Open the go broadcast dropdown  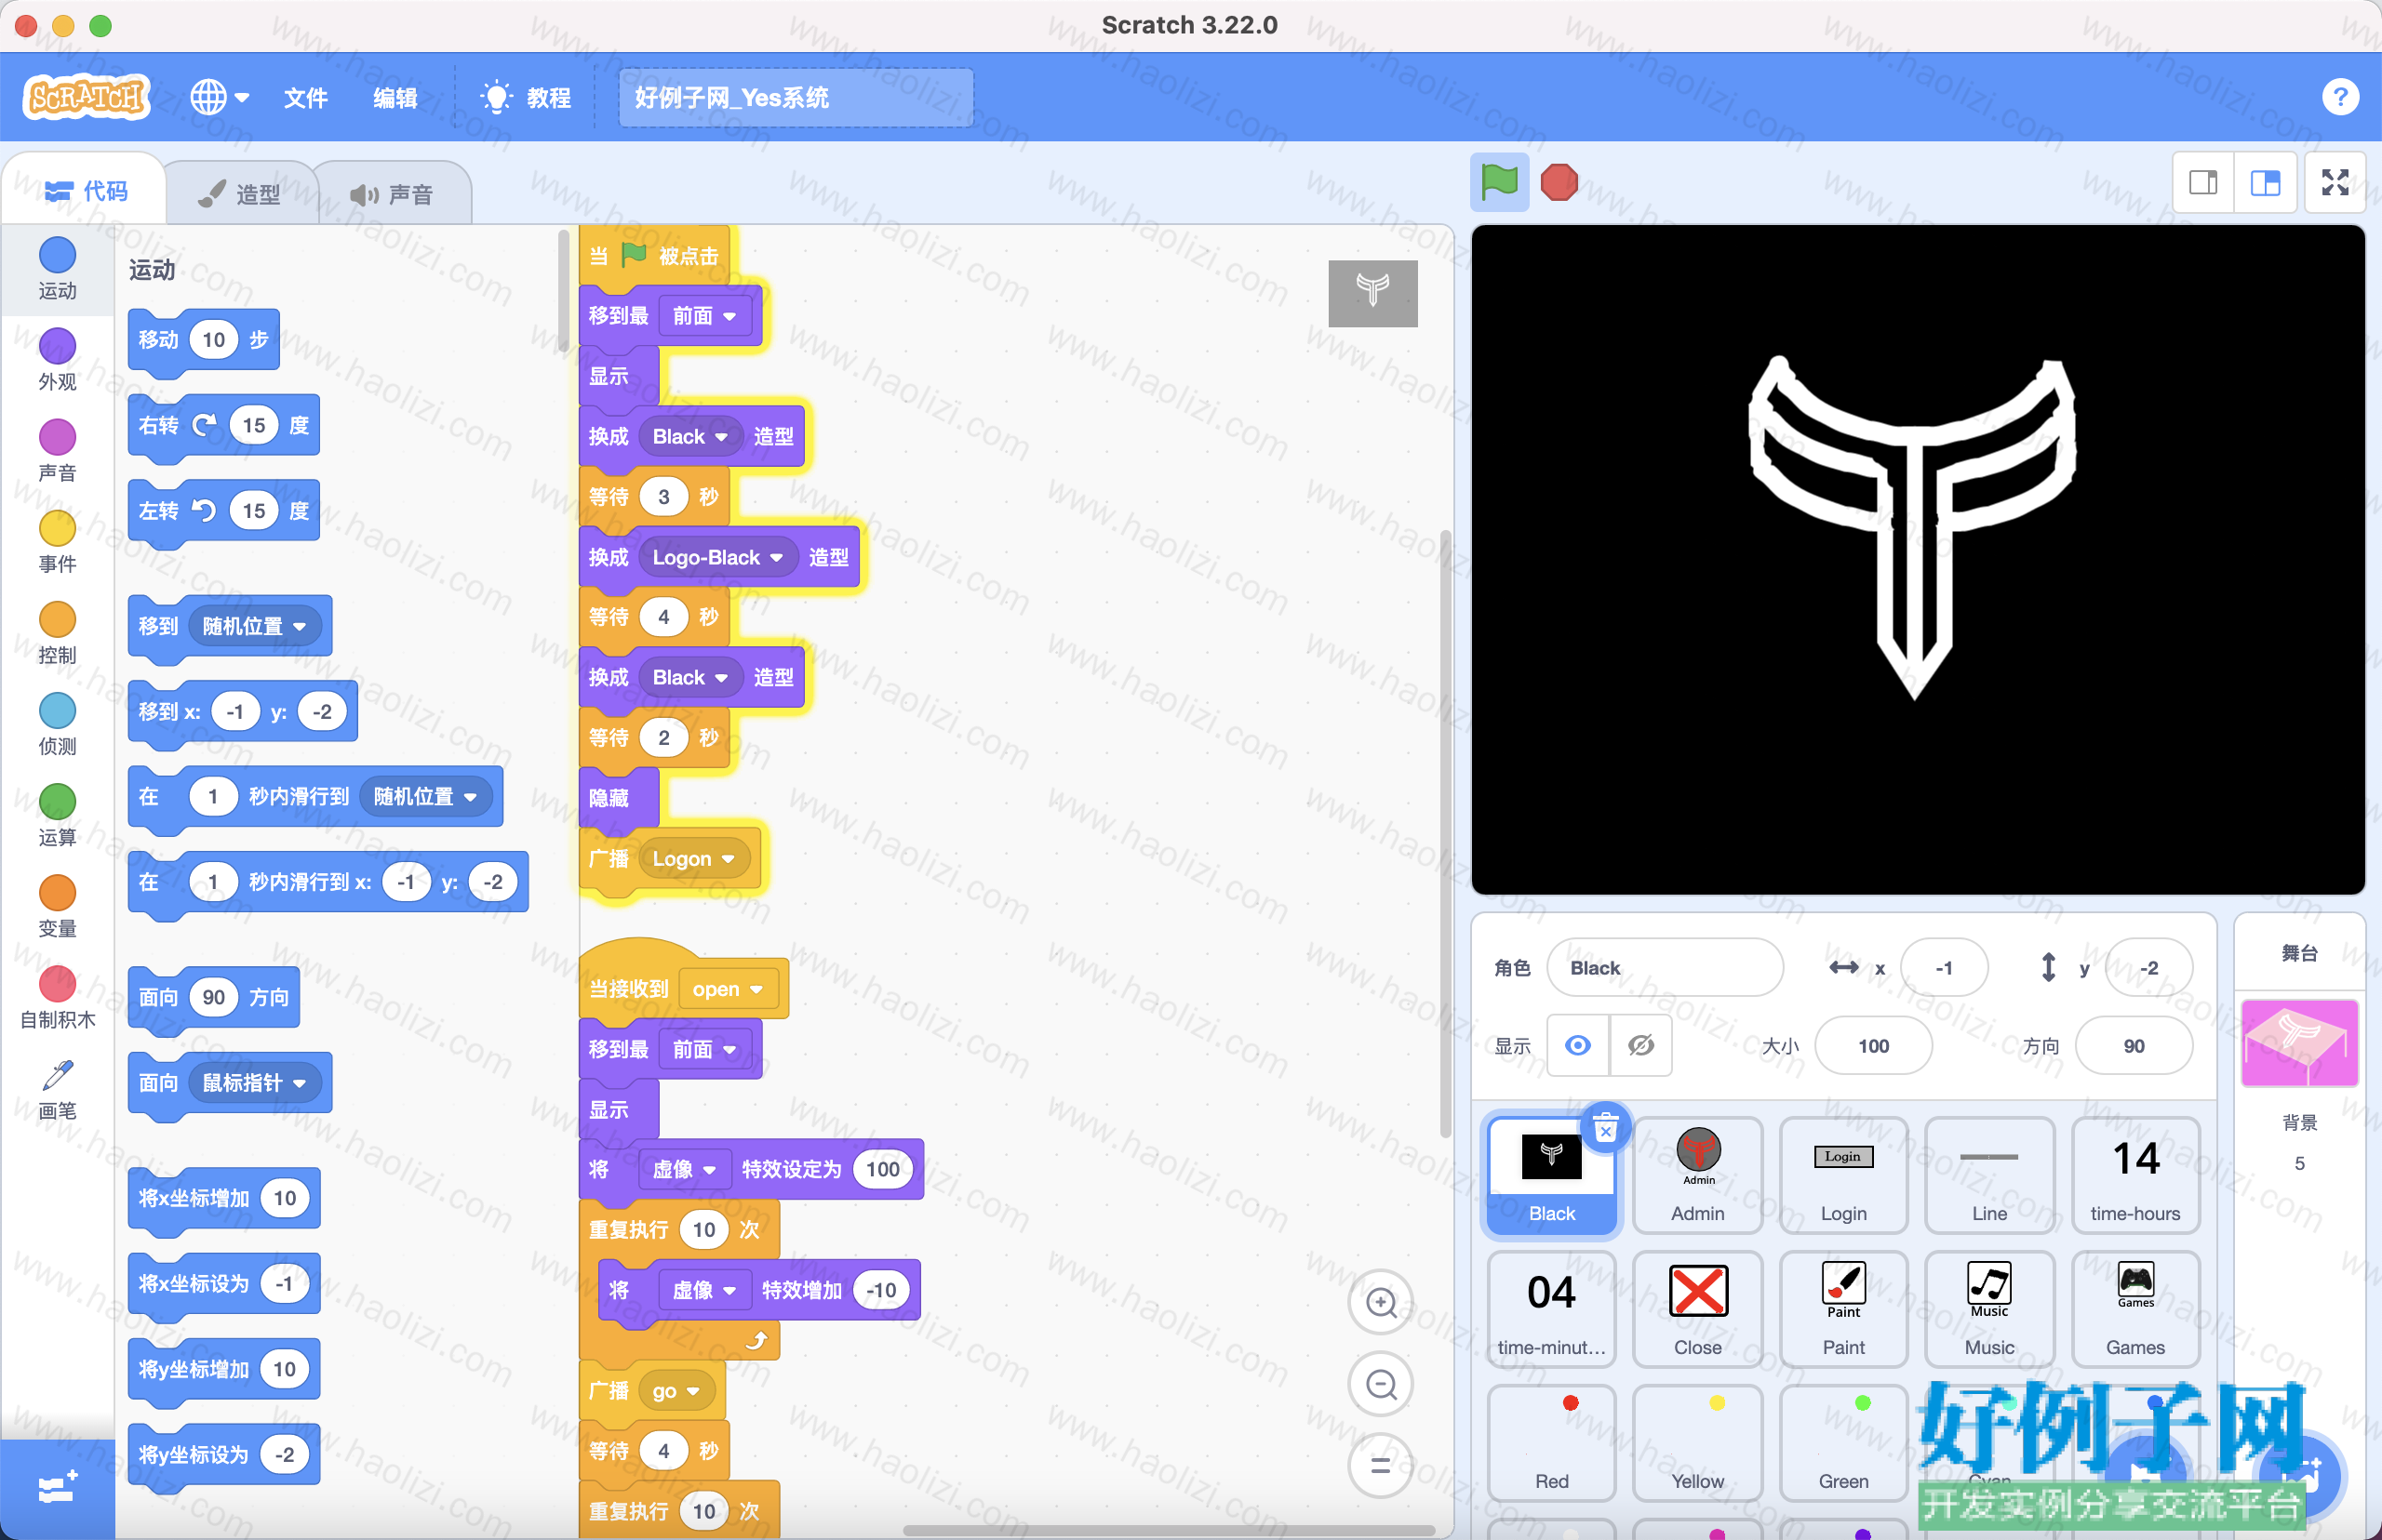[x=676, y=1390]
